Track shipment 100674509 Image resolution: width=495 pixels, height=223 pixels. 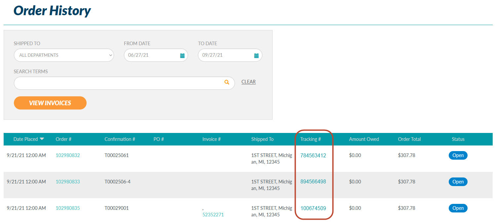(x=313, y=208)
